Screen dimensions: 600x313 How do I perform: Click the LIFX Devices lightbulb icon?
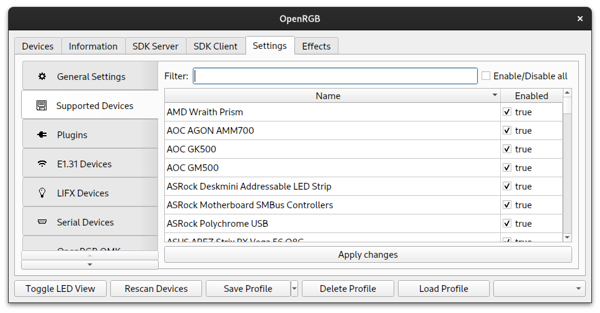pos(42,193)
